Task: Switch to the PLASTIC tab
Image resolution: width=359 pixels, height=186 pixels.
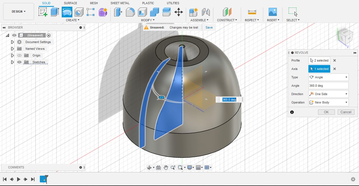Action: [x=148, y=3]
